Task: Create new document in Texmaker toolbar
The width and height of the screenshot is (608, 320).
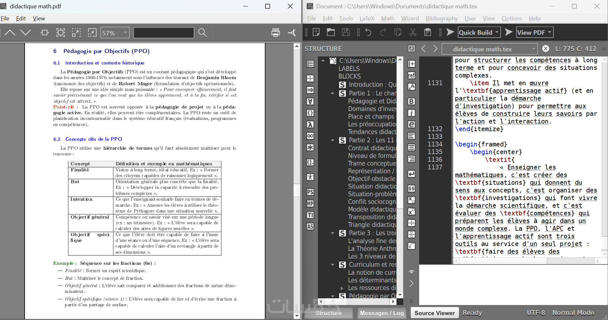Action: (316, 32)
